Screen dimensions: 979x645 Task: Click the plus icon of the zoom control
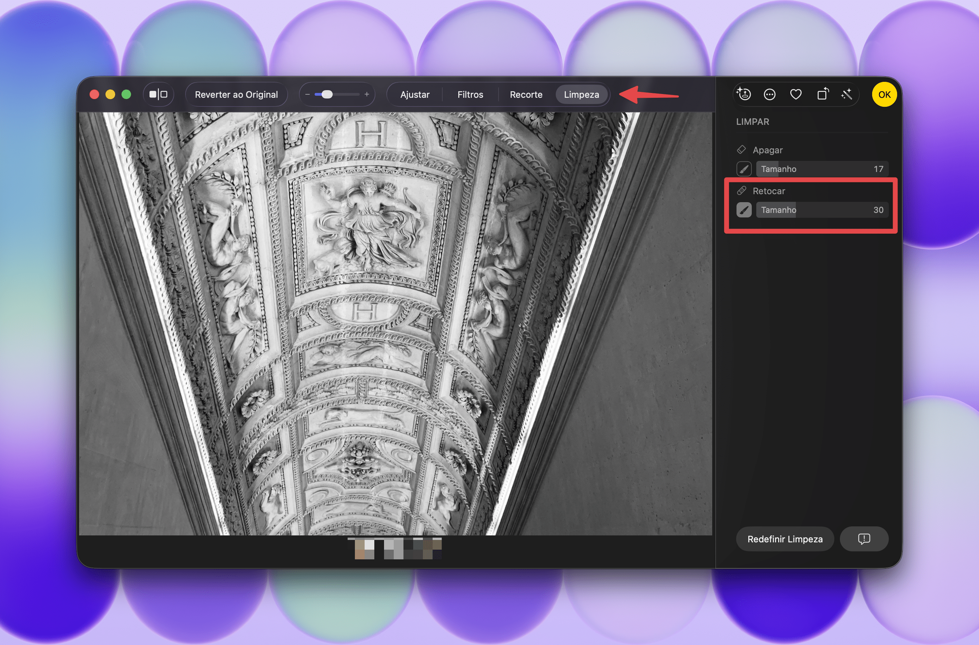pos(367,95)
